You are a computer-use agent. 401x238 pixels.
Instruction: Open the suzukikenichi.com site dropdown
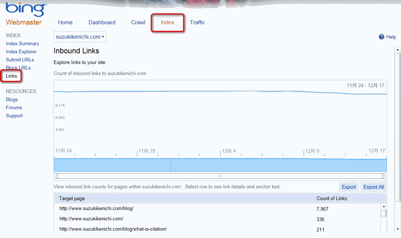coord(80,37)
